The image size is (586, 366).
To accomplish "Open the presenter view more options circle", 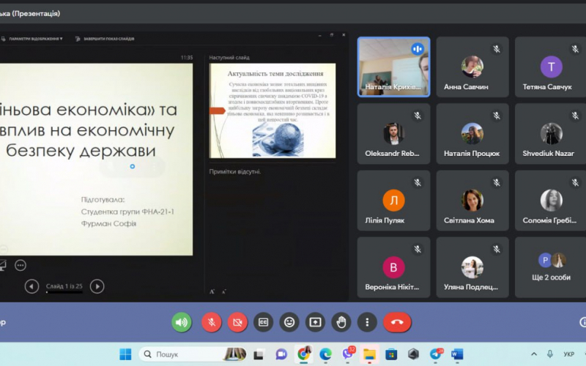I will pyautogui.click(x=21, y=265).
